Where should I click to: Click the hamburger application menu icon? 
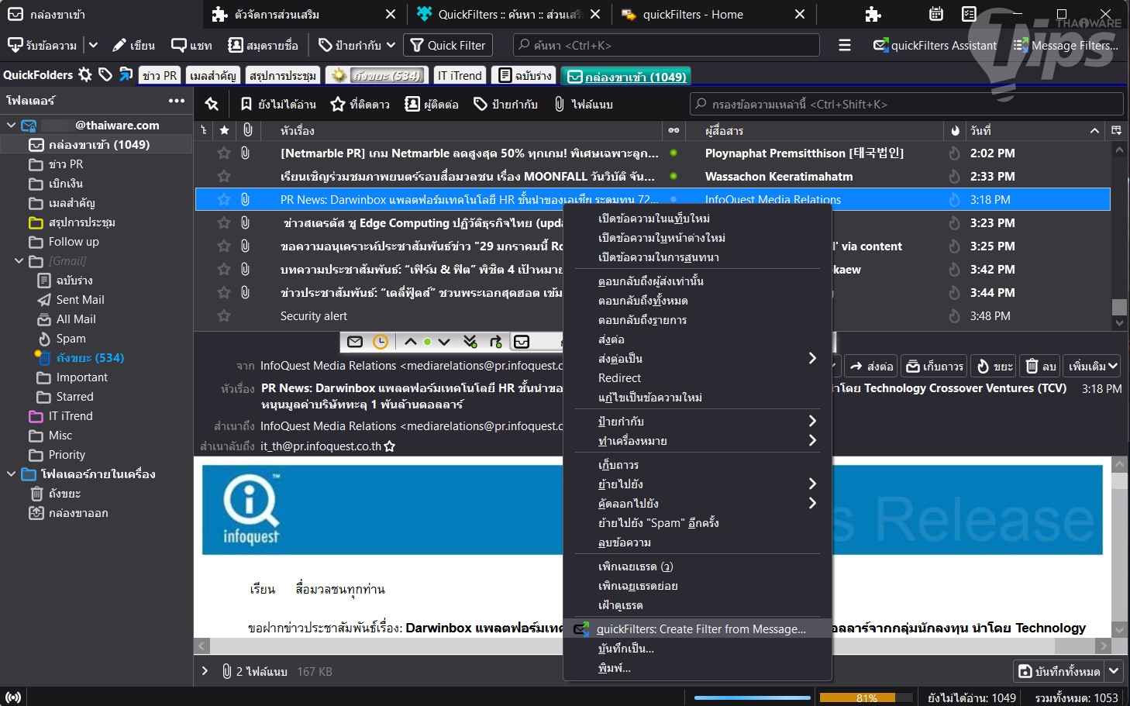(845, 46)
